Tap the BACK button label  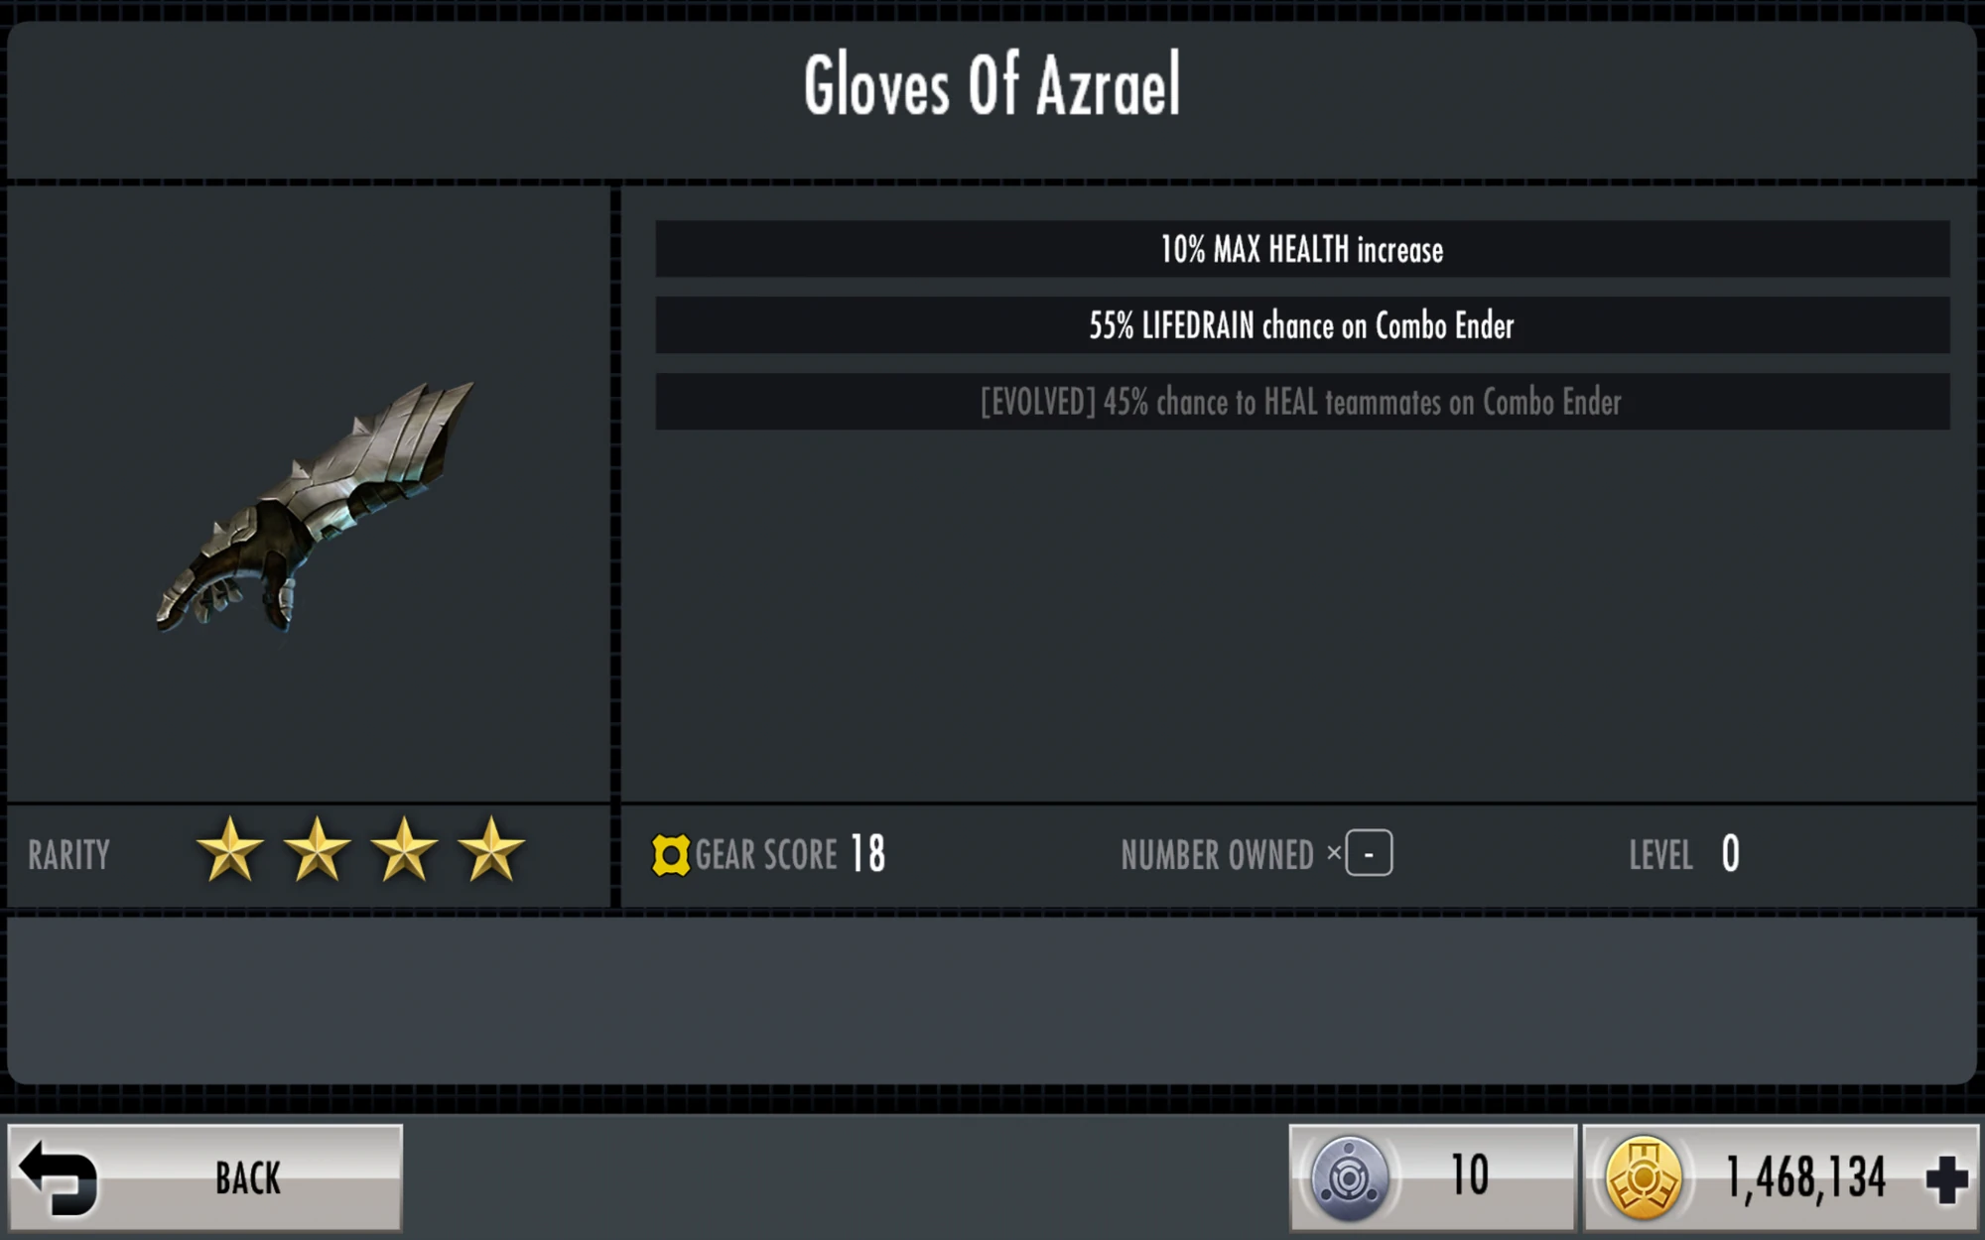click(x=248, y=1178)
